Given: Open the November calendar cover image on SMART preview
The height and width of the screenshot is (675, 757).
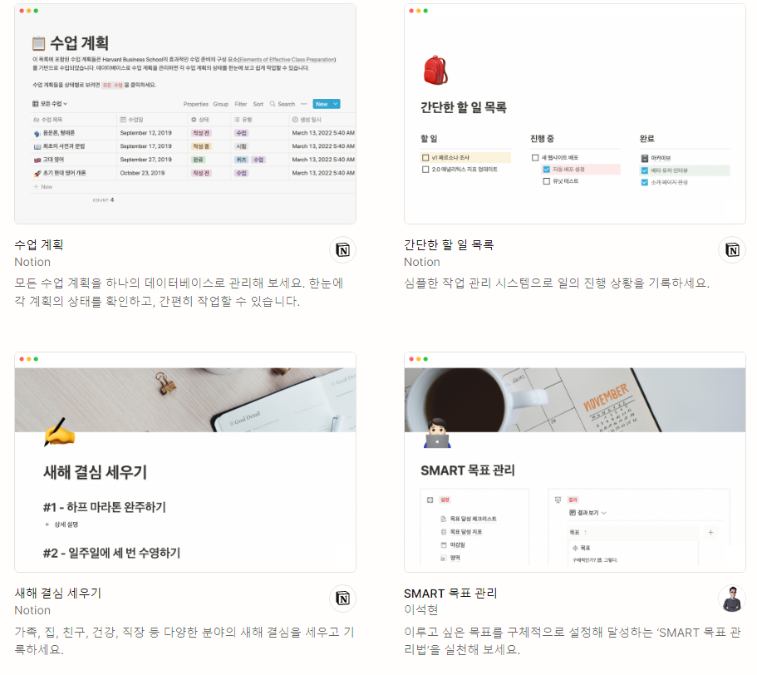Looking at the screenshot, I should (575, 400).
